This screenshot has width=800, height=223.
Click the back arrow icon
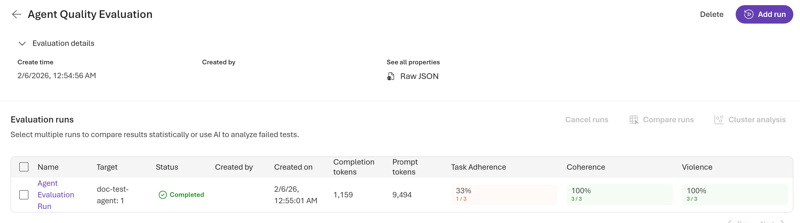(x=16, y=14)
